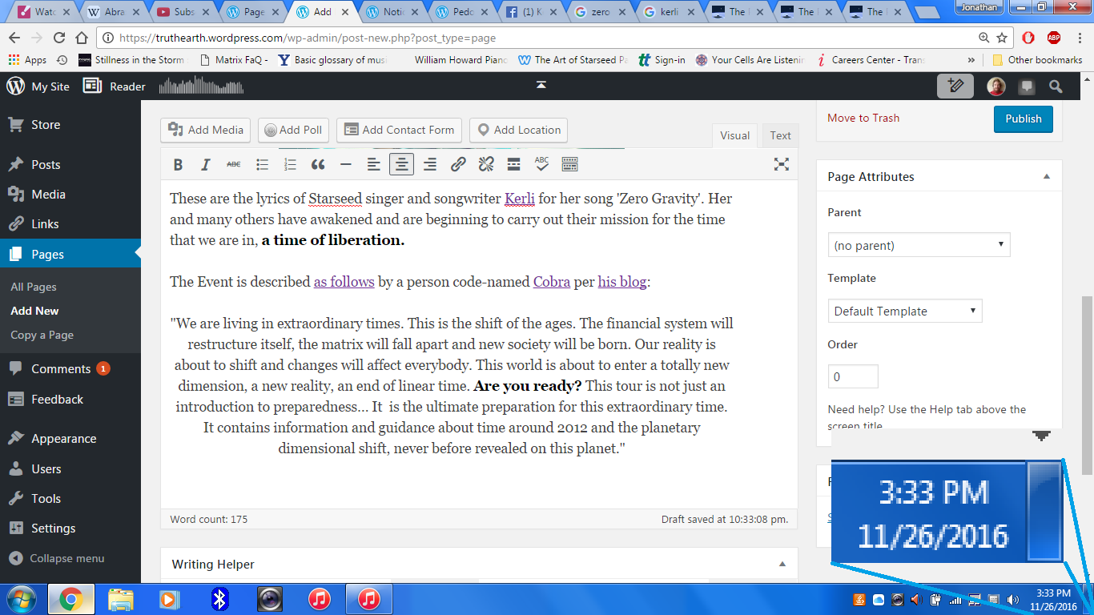Insert a blockquote with the quote icon
1094x615 pixels.
coord(318,164)
